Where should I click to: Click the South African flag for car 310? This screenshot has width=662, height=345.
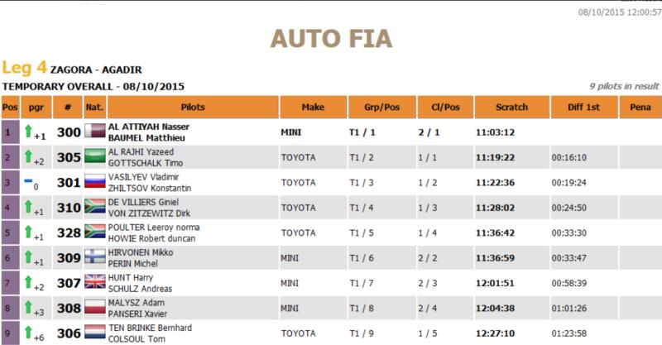[x=95, y=206]
